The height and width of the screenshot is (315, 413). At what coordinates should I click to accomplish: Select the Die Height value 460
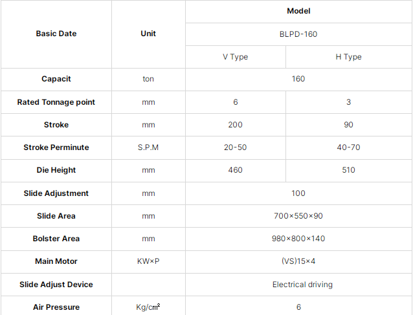[236, 170]
